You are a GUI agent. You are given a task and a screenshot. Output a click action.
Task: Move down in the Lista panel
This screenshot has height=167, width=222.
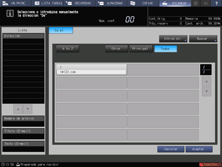(27, 109)
